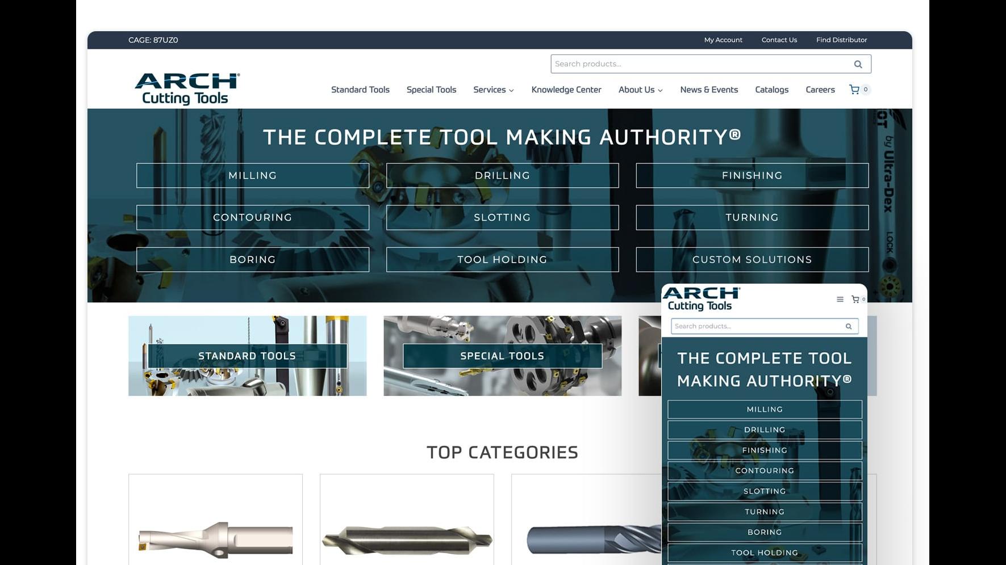Select the indexable drill category card
Screen dimensions: 1006x565
pos(215,520)
